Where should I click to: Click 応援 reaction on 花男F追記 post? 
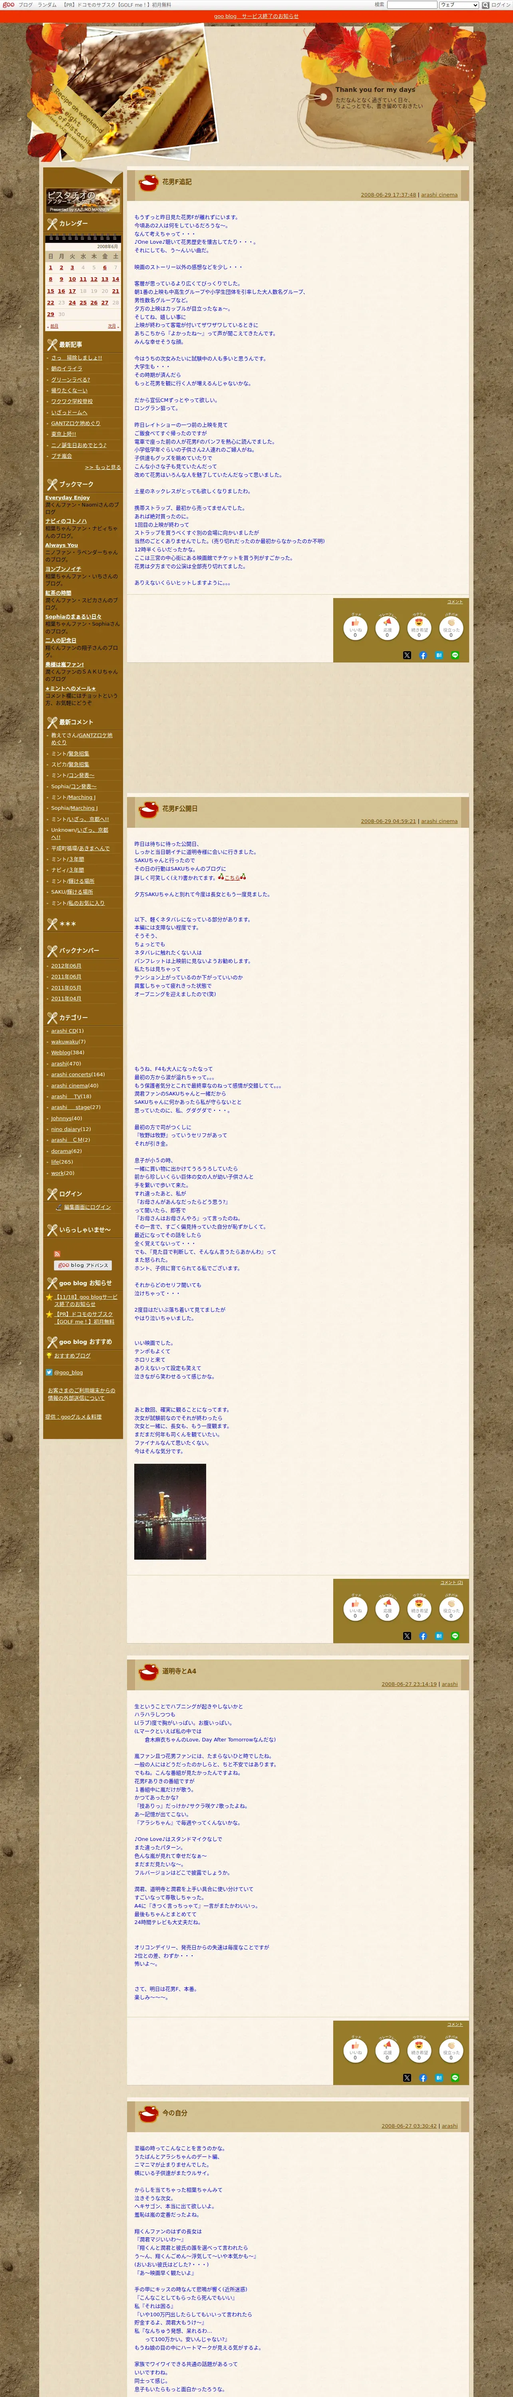coord(387,628)
